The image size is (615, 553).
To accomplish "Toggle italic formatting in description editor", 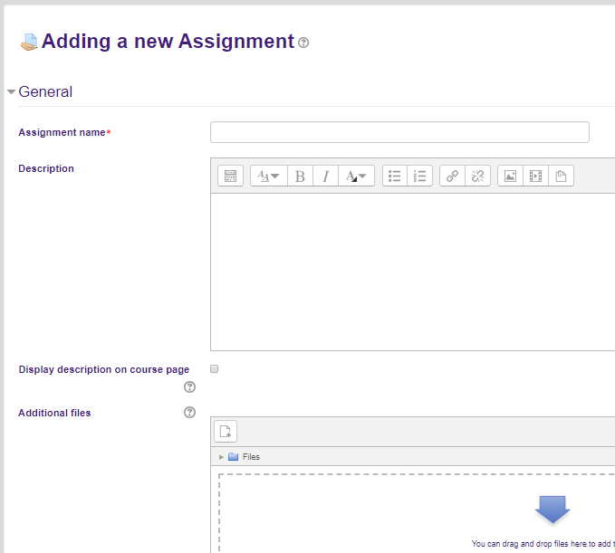I will [325, 176].
